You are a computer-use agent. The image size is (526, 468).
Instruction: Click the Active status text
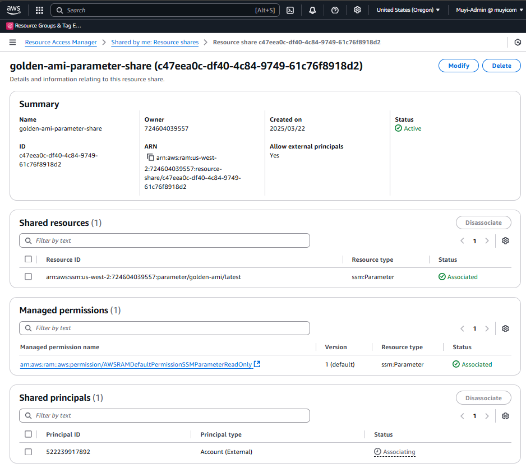(x=412, y=128)
